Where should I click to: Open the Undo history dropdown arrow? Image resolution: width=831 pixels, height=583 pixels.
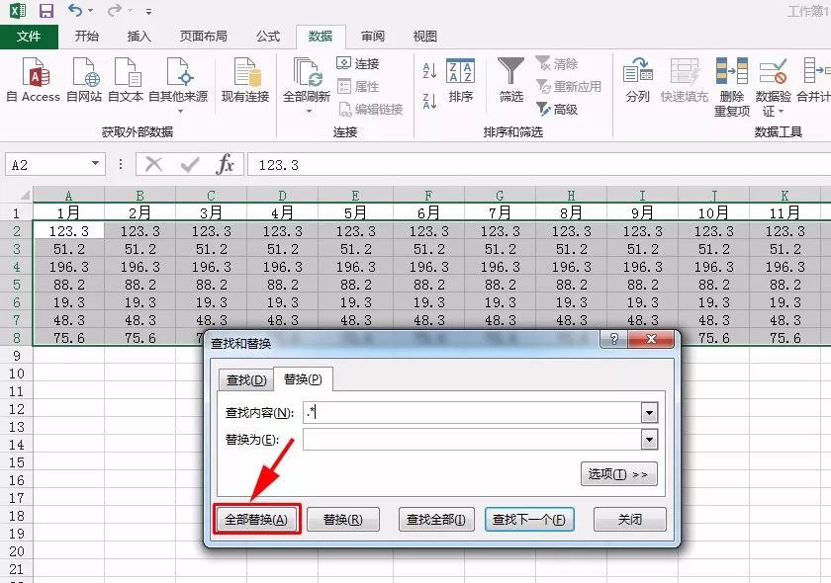(x=91, y=11)
